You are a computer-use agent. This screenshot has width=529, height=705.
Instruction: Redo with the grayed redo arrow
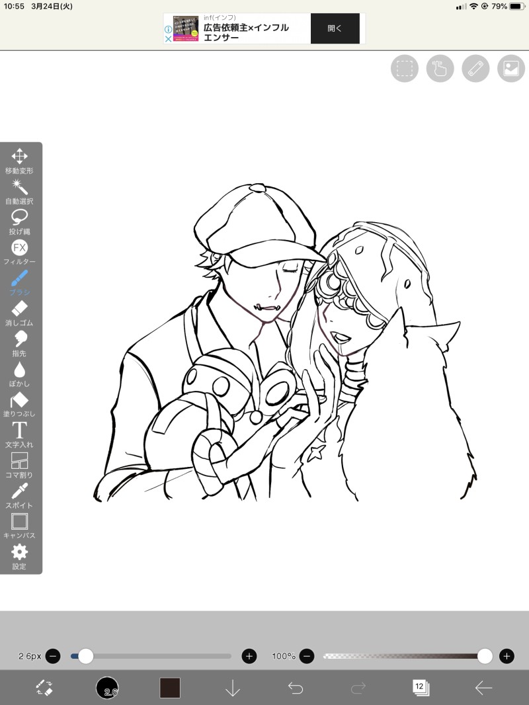click(x=358, y=688)
